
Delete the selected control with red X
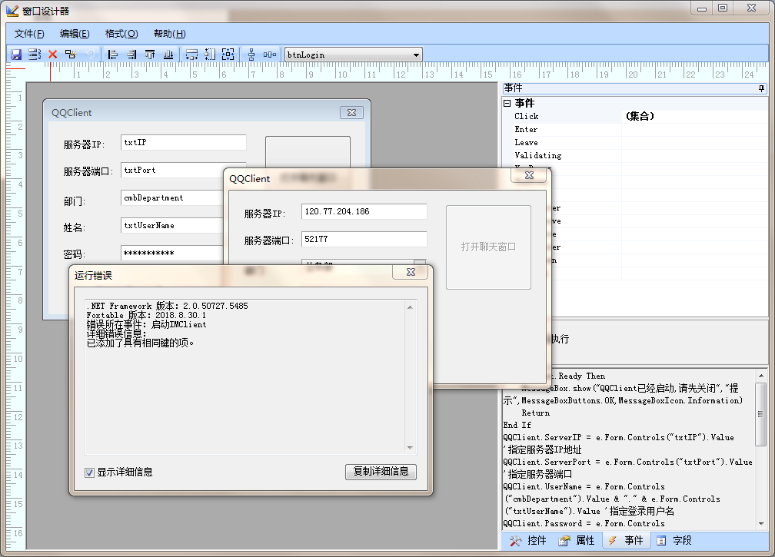point(52,55)
